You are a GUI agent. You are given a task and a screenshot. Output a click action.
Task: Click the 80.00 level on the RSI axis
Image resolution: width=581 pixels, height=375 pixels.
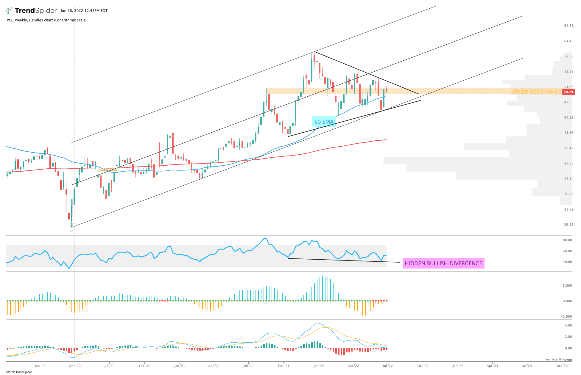pyautogui.click(x=567, y=240)
